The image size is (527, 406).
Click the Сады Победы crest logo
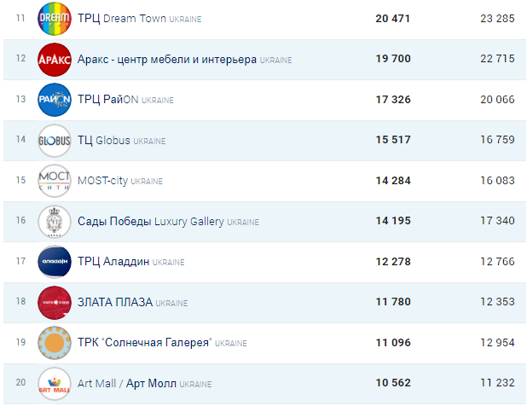click(x=54, y=222)
